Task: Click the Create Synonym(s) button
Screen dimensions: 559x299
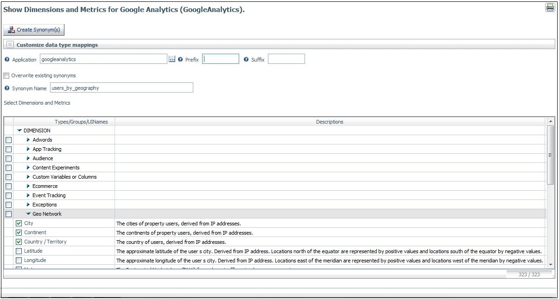Action: point(34,30)
